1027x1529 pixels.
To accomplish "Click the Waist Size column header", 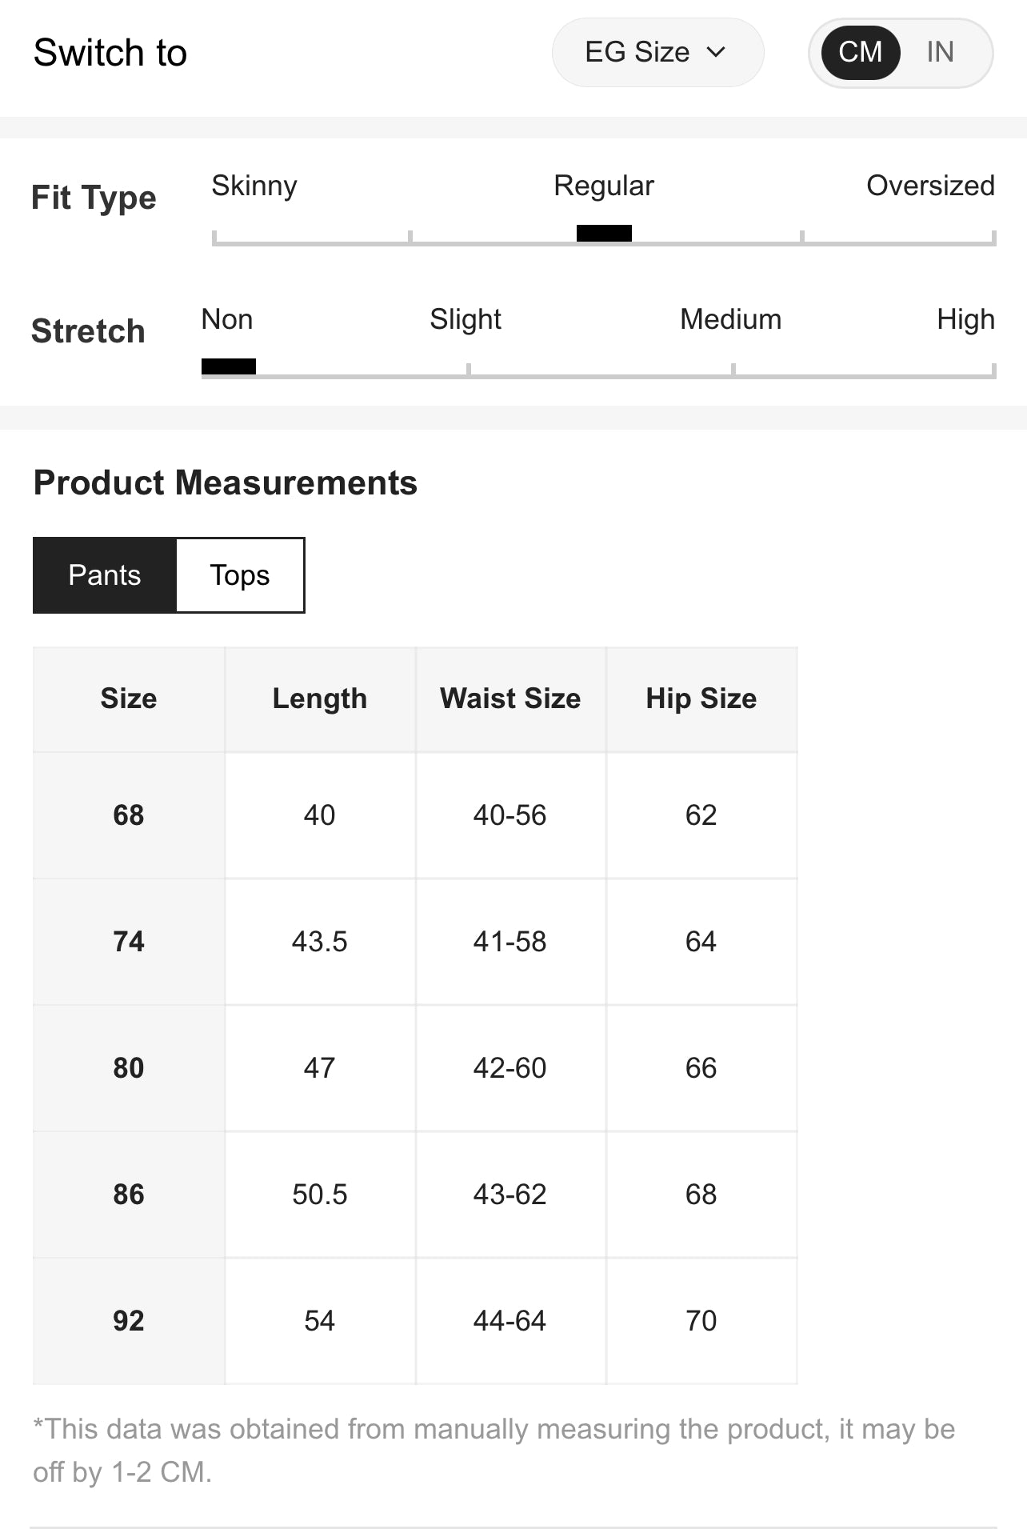I will [x=510, y=698].
